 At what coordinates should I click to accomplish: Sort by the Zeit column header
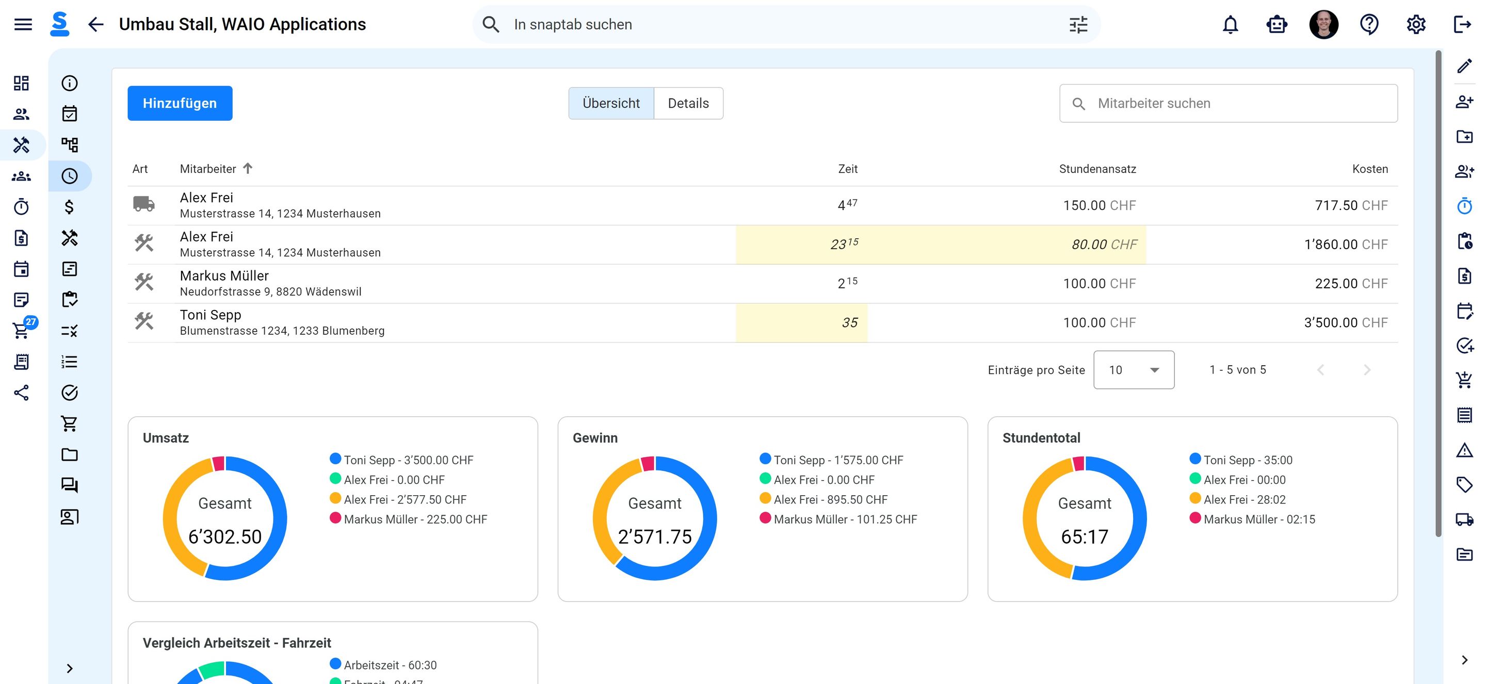pyautogui.click(x=847, y=168)
